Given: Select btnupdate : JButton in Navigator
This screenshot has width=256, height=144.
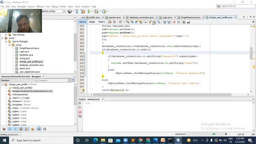Looking at the screenshot, I should 21,105.
